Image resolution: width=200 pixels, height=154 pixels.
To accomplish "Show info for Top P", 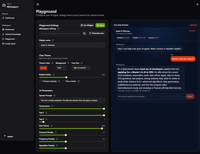I will click(x=46, y=113).
